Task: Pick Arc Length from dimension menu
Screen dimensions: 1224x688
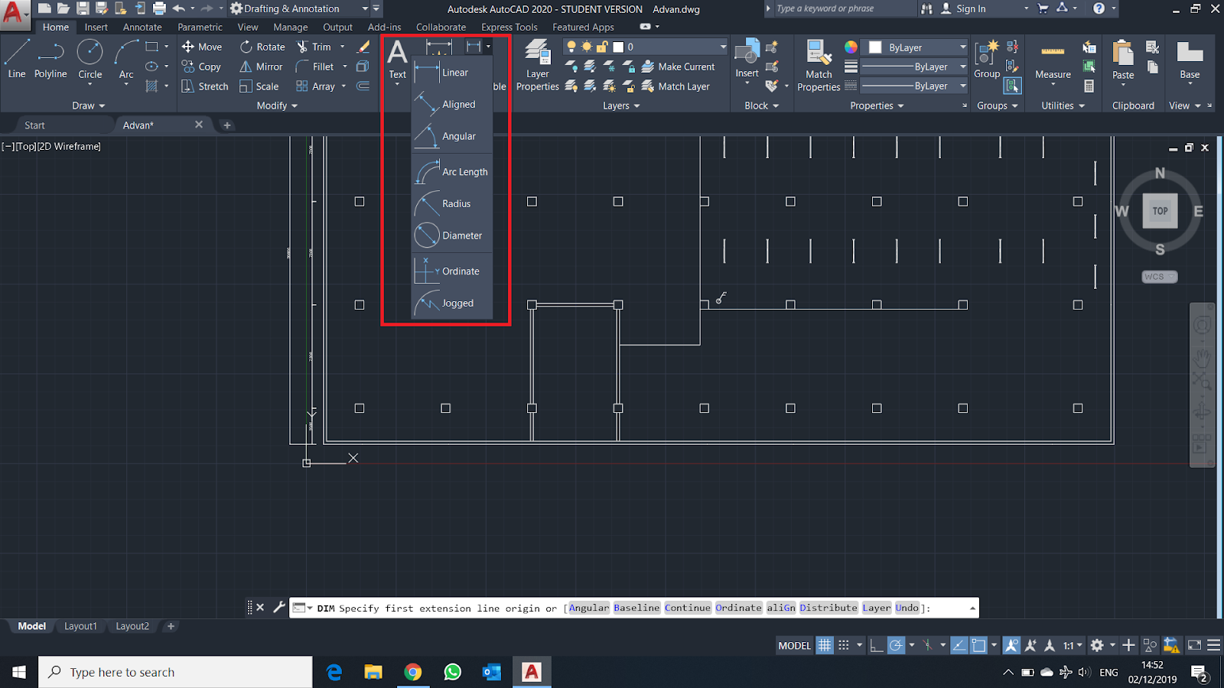Action: coord(452,172)
